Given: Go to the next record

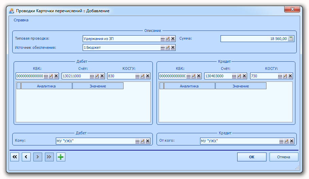Looking at the screenshot, I should [38, 157].
